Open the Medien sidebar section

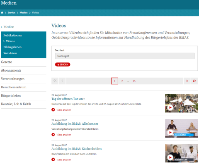click(x=9, y=27)
